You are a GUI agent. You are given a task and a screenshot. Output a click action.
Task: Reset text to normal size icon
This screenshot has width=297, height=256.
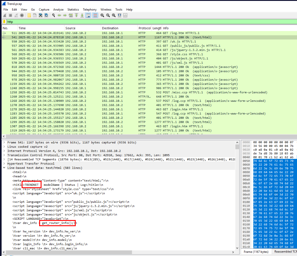click(x=114, y=15)
